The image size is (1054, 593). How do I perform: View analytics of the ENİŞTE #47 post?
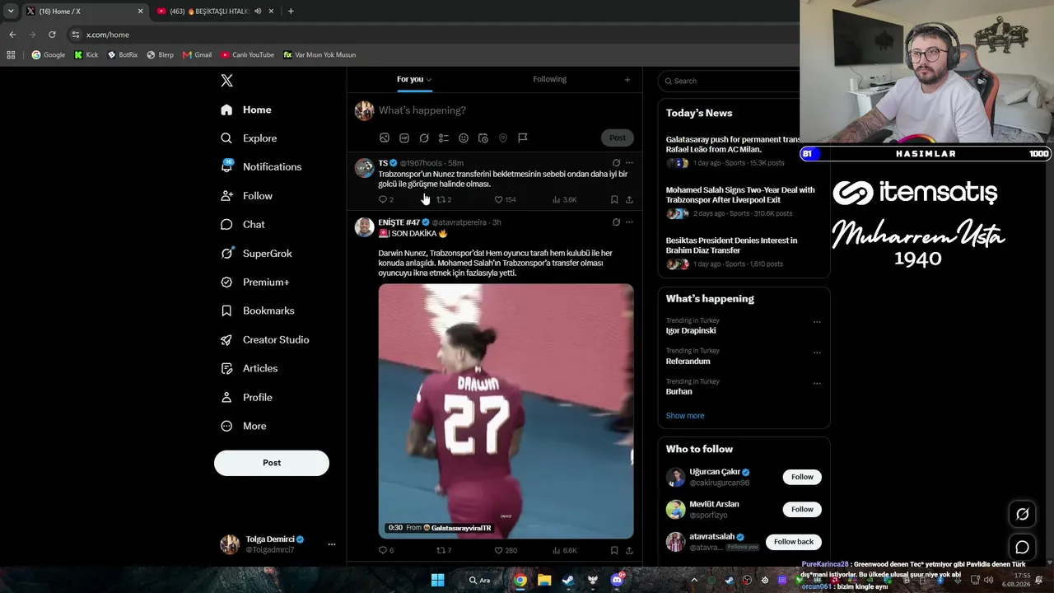[x=564, y=550]
